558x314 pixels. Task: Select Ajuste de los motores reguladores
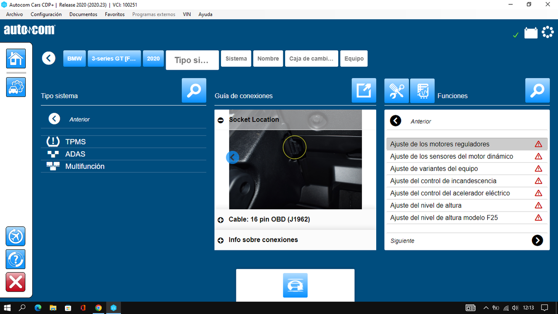[467, 144]
